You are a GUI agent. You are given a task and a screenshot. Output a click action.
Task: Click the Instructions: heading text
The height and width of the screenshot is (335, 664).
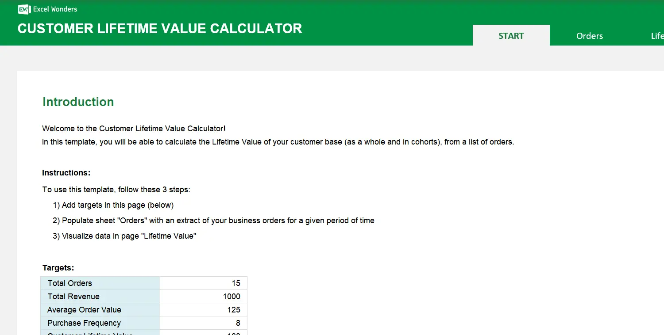[x=66, y=172]
